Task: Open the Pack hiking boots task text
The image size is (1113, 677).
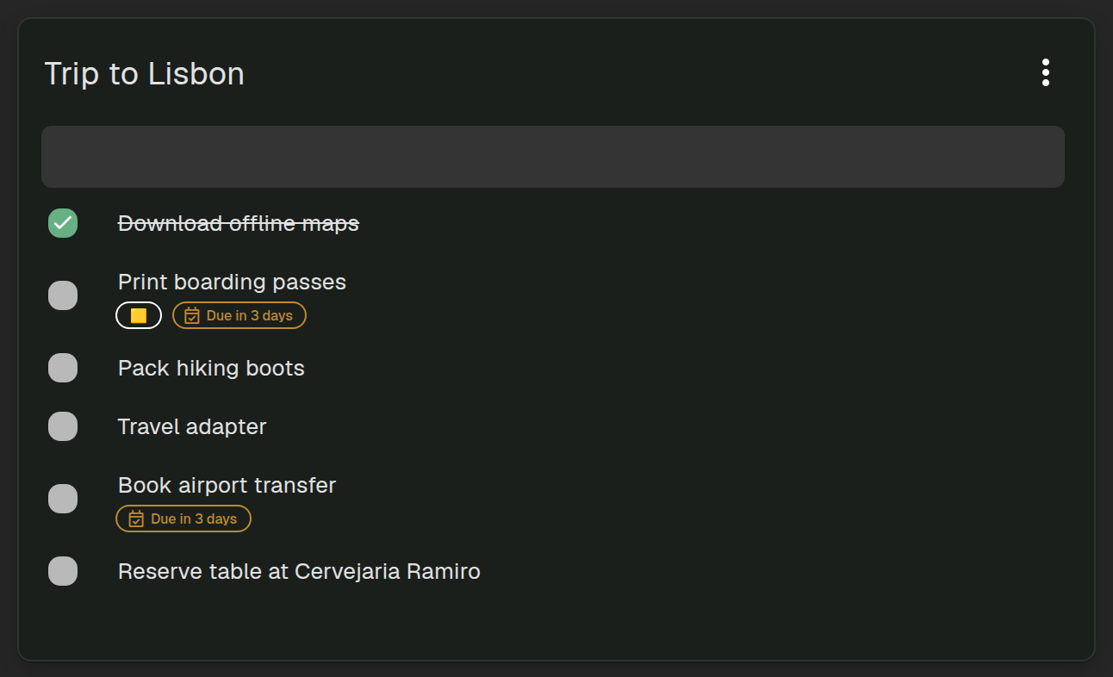Action: click(211, 368)
